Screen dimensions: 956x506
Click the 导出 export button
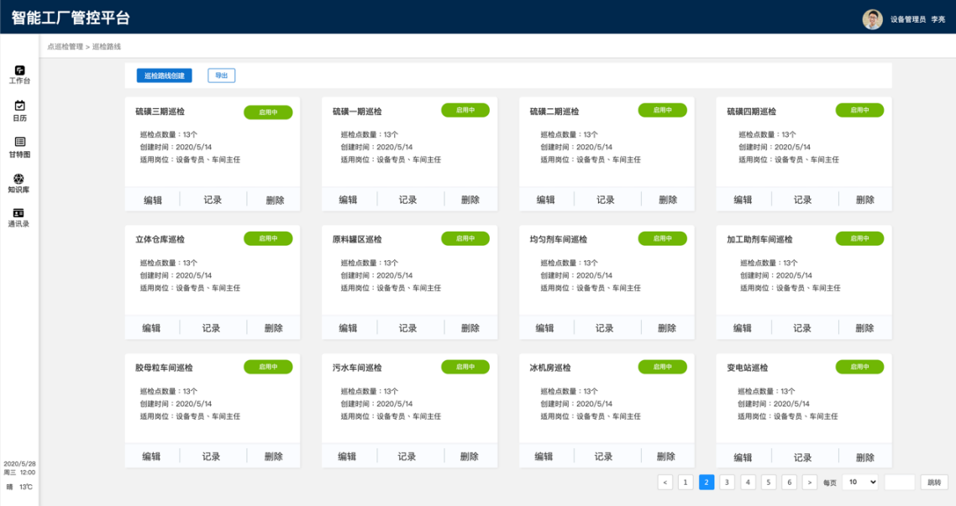[222, 76]
